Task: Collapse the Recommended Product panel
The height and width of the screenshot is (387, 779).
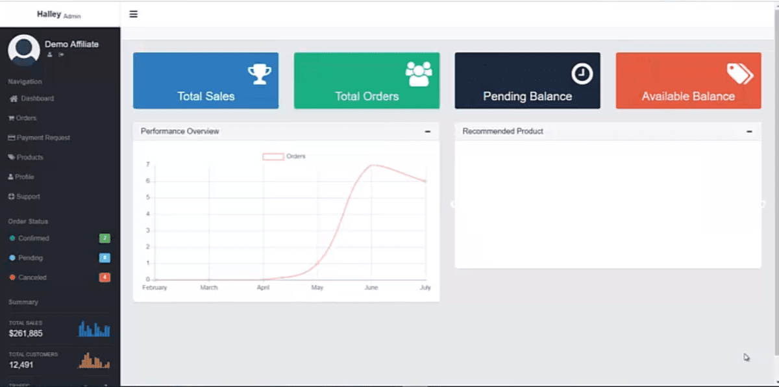Action: [749, 131]
